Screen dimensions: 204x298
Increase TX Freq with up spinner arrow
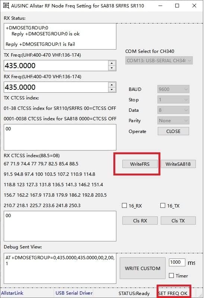(x=112, y=63)
